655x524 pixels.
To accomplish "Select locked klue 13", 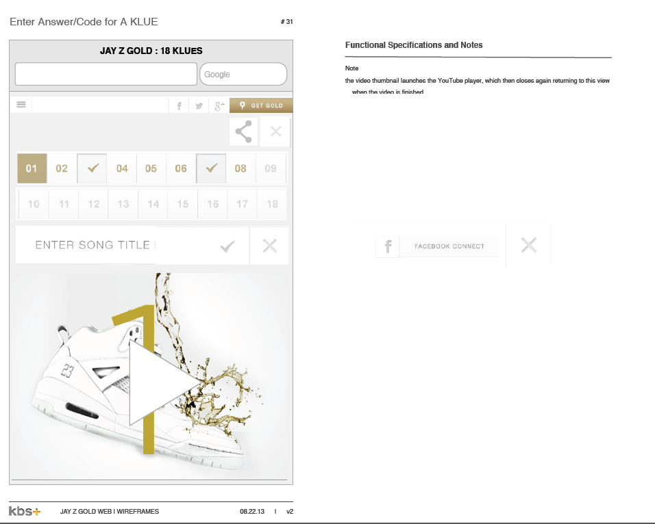I will (123, 204).
